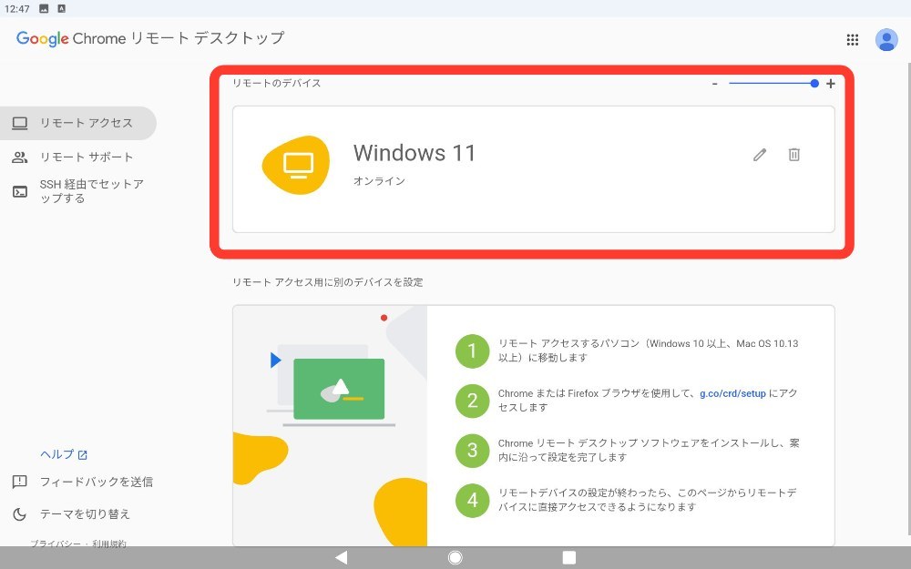Open the Google account avatar
This screenshot has width=911, height=569.
pos(886,39)
